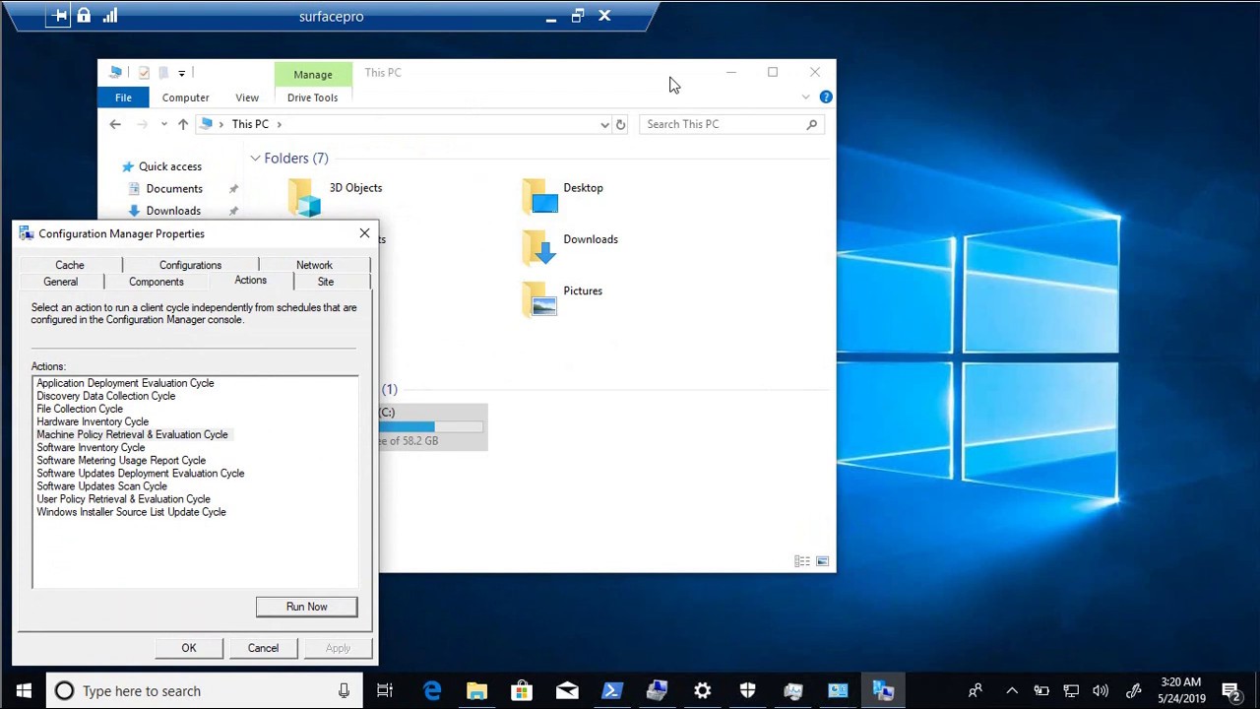The width and height of the screenshot is (1260, 709).
Task: Select the Downloads folder in the main pane
Action: (570, 247)
